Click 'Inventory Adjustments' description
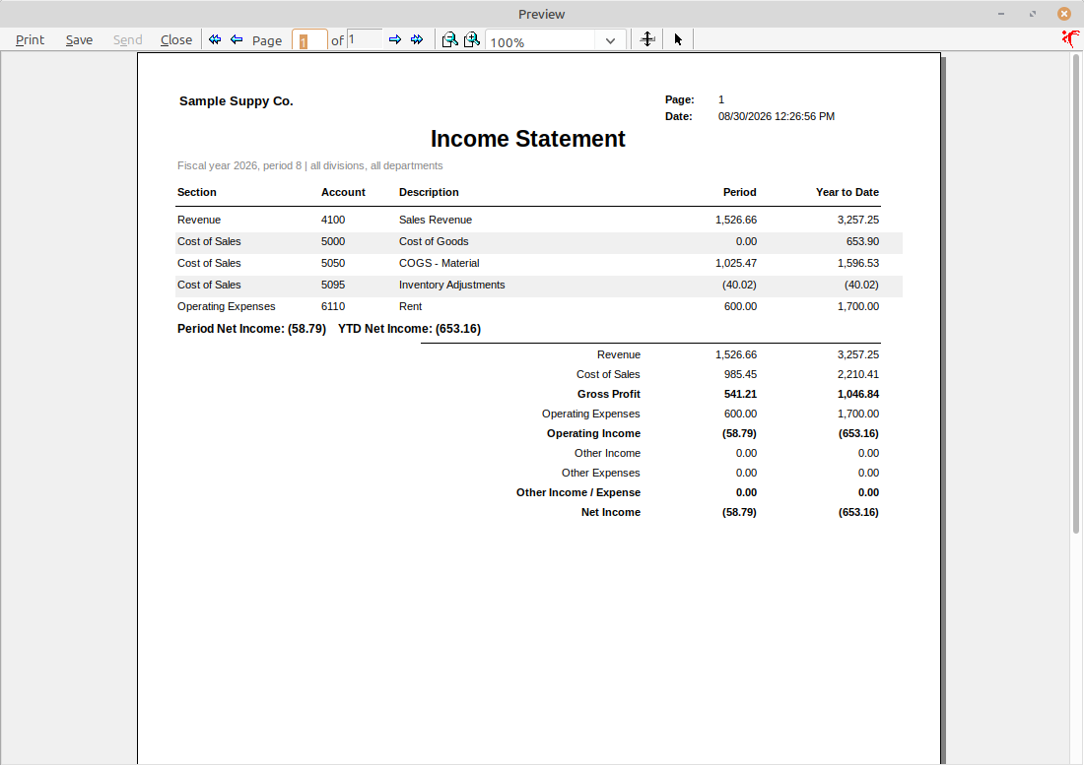 click(x=451, y=285)
